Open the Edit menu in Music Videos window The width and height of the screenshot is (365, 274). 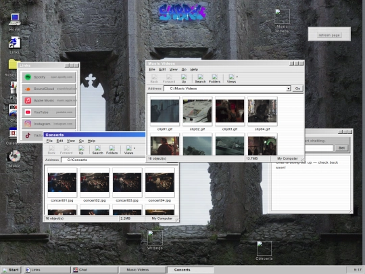pyautogui.click(x=162, y=70)
